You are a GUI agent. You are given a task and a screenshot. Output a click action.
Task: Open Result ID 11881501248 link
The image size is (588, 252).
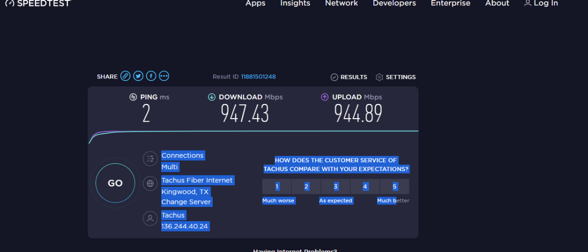258,77
